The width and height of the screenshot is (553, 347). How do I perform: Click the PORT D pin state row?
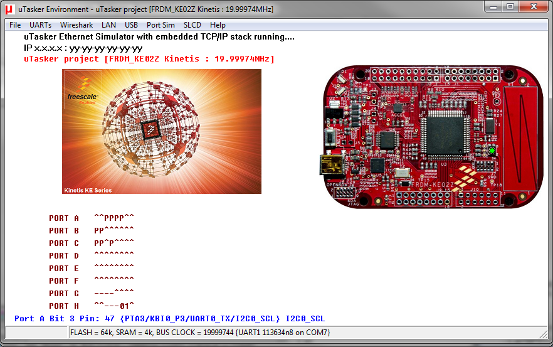point(92,255)
